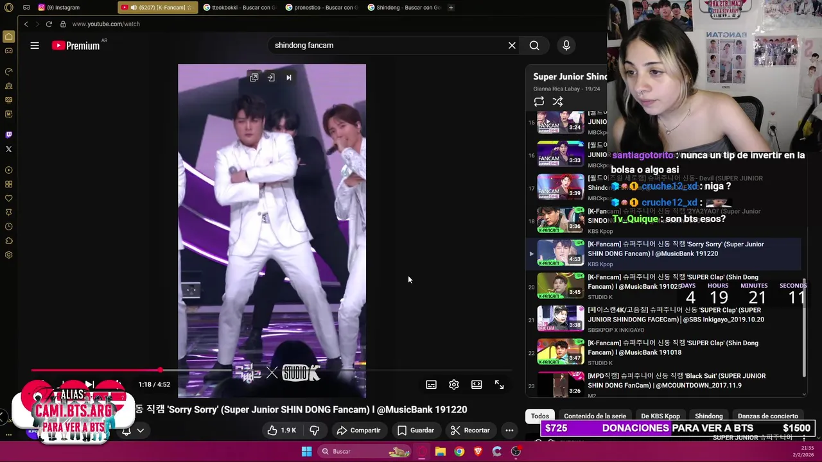Screen dimensions: 822x462
Task: Open GX Control speedometer icon in sidebar
Action: point(9,72)
